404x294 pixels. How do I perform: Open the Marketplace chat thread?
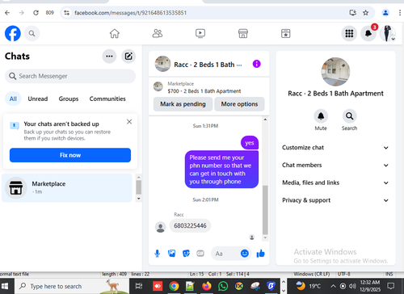coord(67,187)
